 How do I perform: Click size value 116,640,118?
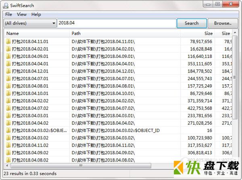click(x=200, y=56)
